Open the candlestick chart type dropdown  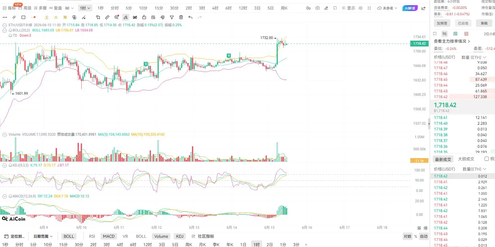coord(69,8)
